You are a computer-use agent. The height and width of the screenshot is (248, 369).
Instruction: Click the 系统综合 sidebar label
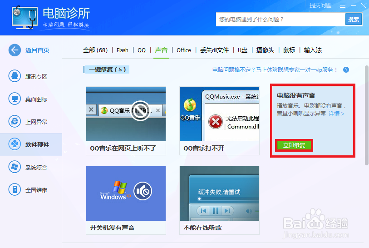tap(36, 167)
